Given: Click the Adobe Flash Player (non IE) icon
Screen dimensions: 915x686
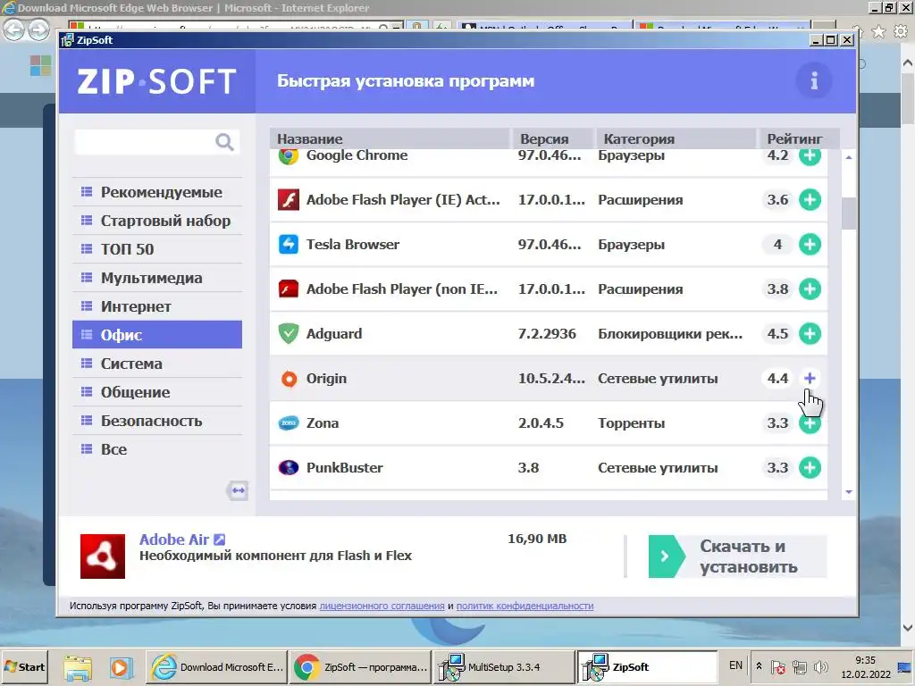Looking at the screenshot, I should pyautogui.click(x=289, y=289).
